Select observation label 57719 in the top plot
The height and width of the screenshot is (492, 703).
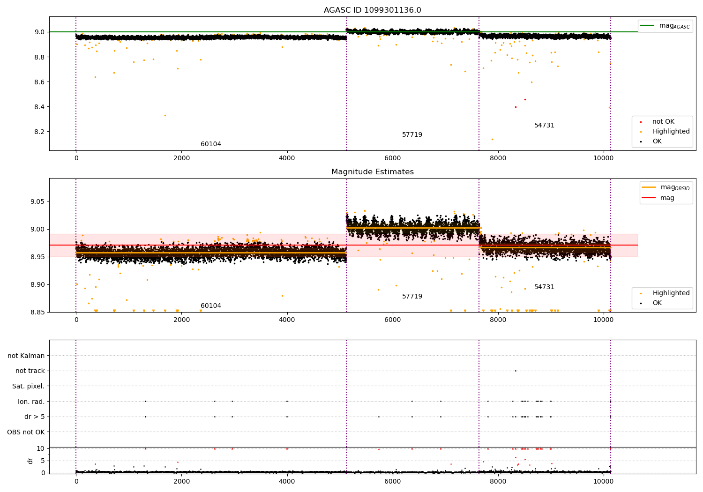412,135
